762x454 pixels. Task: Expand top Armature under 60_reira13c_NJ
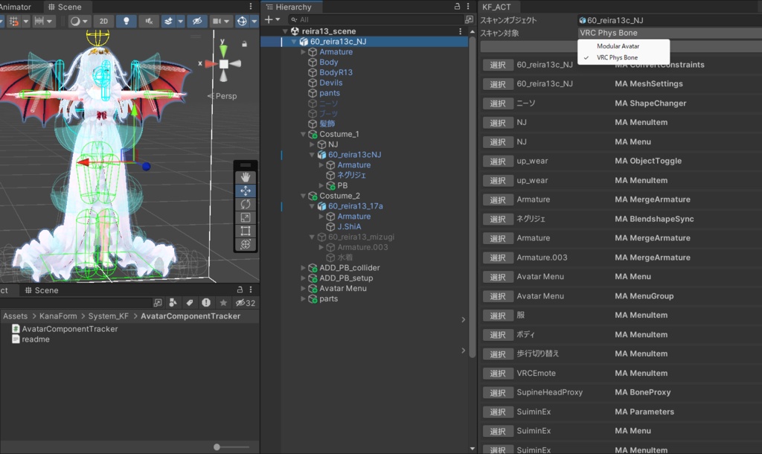[304, 51]
